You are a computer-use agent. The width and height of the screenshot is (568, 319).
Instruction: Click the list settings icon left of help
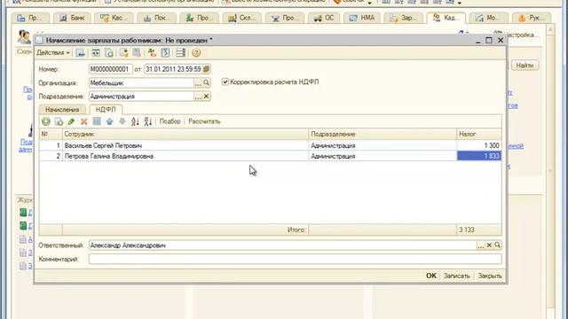(x=180, y=53)
